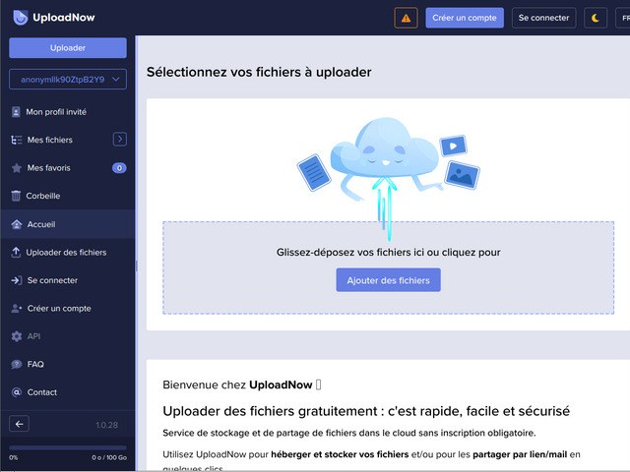630x472 pixels.
Task: Click the blue Uploader sidebar button
Action: click(x=68, y=48)
